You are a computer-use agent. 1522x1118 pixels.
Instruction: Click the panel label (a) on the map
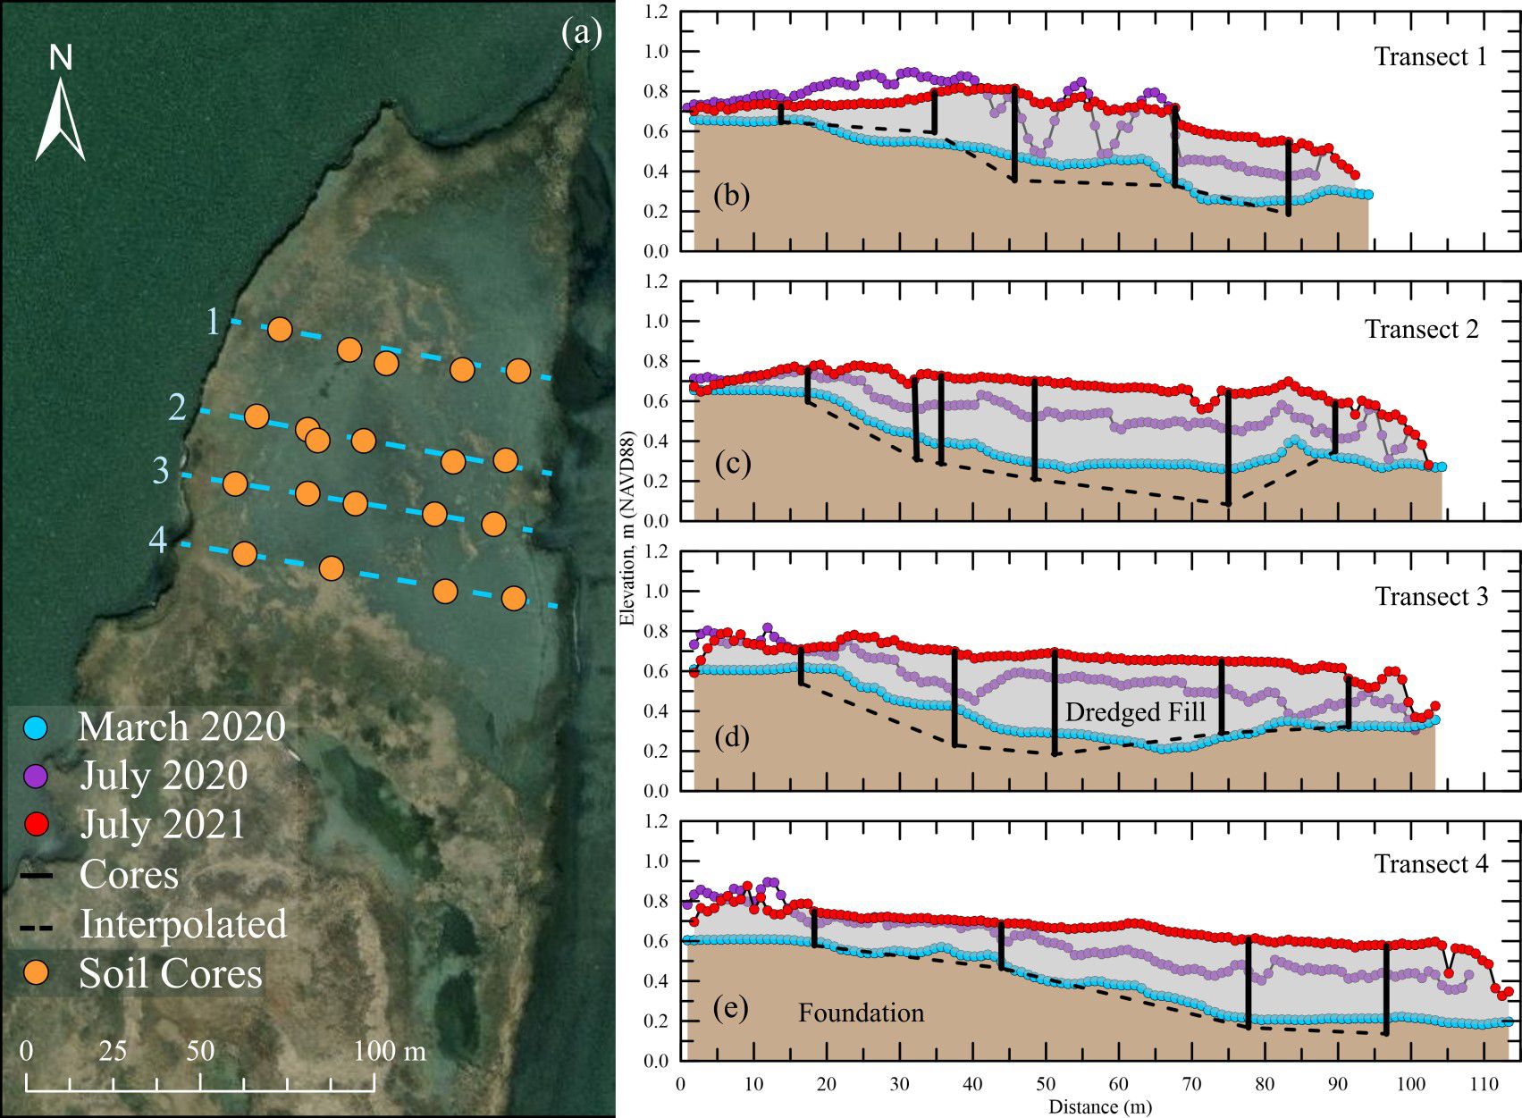(x=581, y=34)
